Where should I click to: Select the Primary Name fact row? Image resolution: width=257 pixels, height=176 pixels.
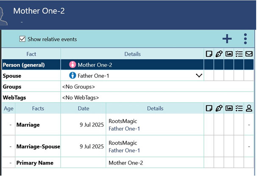click(x=128, y=162)
